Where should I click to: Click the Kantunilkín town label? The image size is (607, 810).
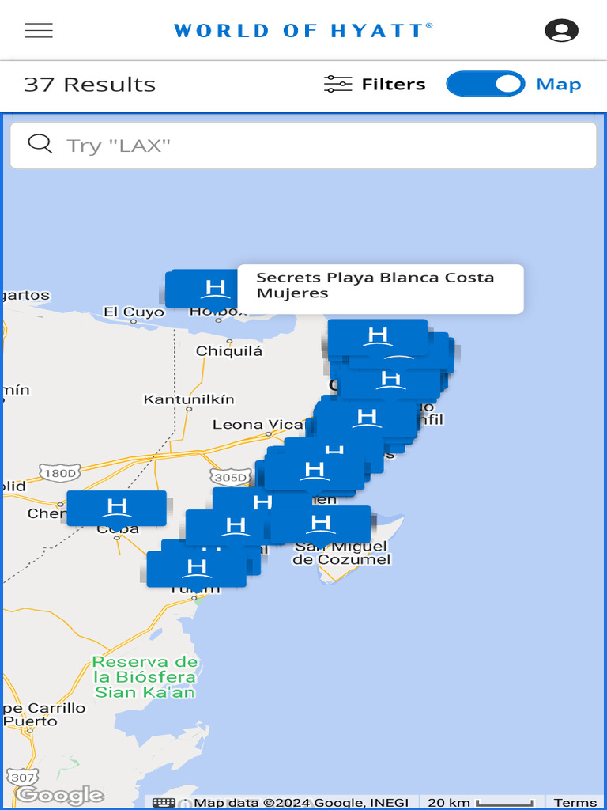pyautogui.click(x=188, y=399)
